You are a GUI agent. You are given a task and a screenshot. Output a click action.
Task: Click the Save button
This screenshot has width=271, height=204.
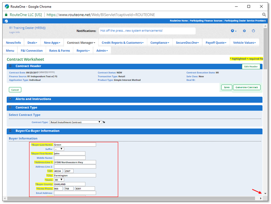click(x=226, y=87)
